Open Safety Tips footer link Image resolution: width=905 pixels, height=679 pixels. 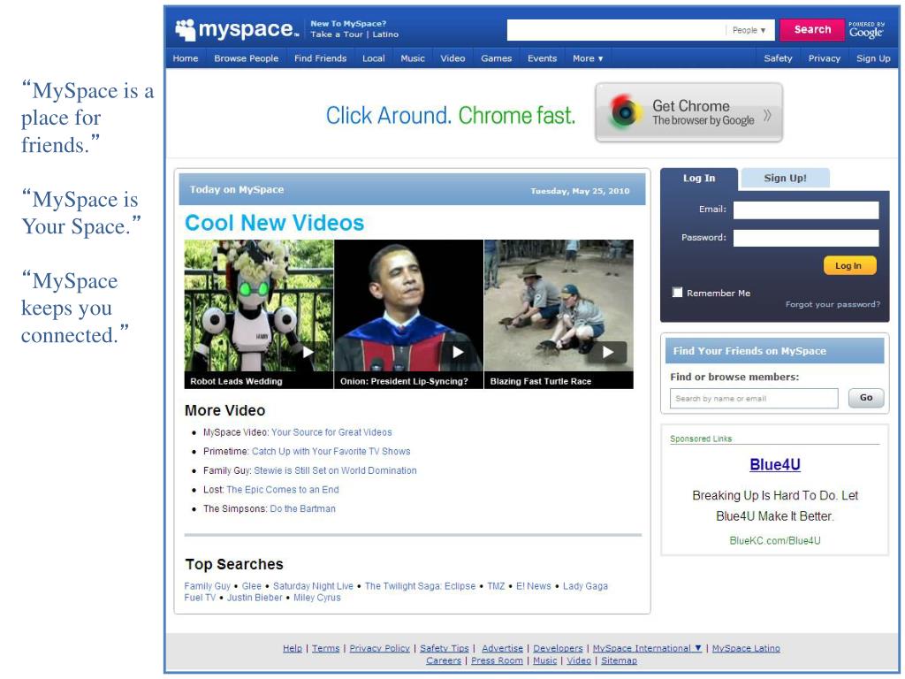coord(444,648)
